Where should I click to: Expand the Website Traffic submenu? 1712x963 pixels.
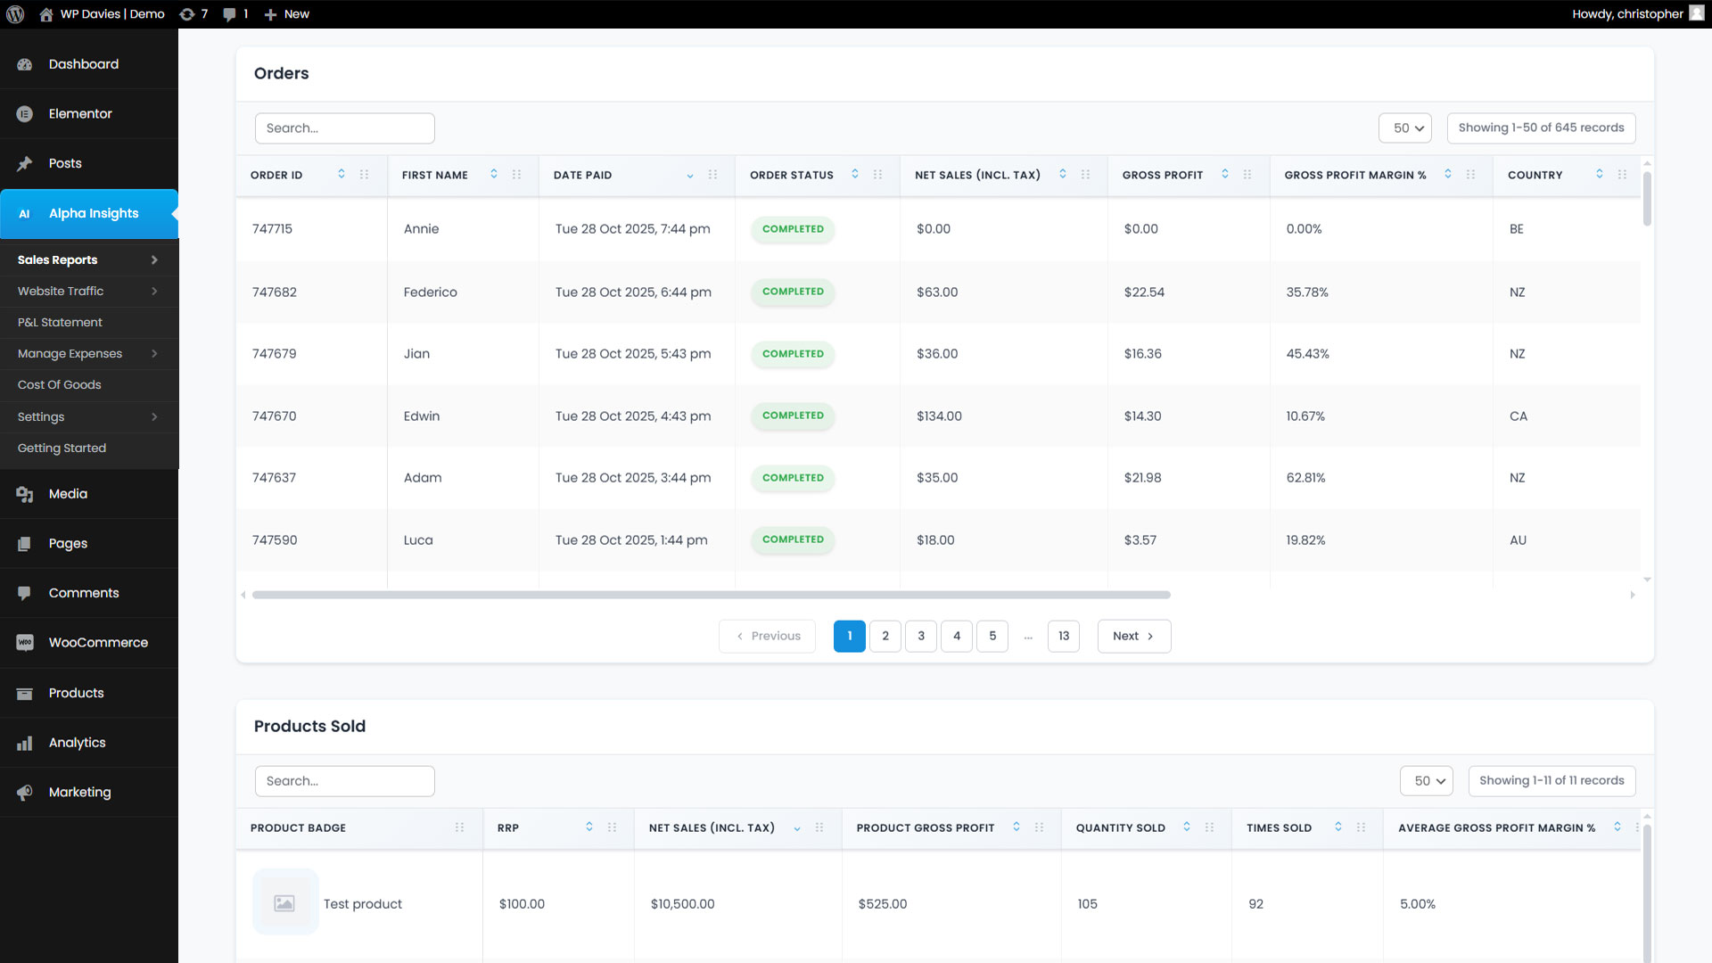tap(154, 292)
